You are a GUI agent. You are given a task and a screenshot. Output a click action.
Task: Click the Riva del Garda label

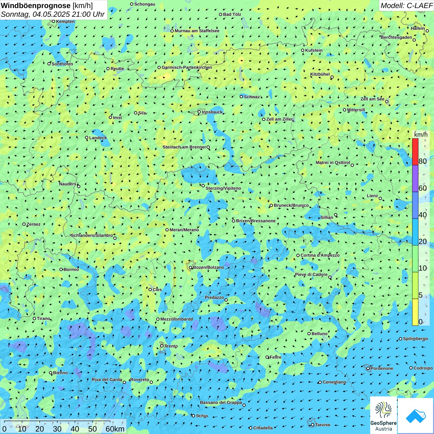[107, 379]
